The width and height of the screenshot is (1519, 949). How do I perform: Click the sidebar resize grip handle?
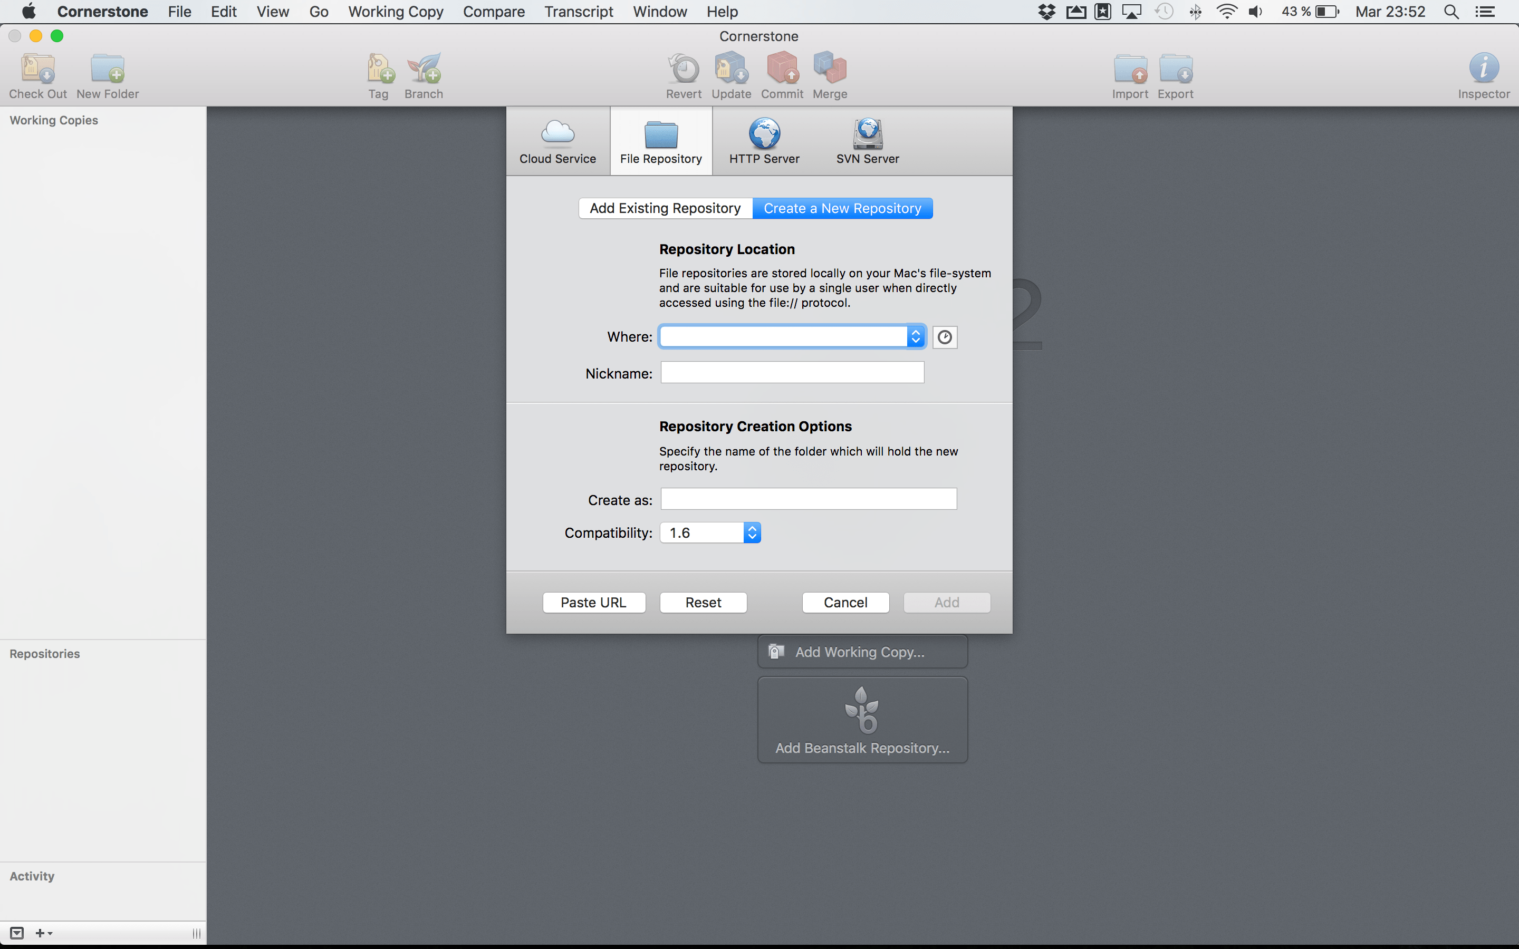(x=196, y=933)
